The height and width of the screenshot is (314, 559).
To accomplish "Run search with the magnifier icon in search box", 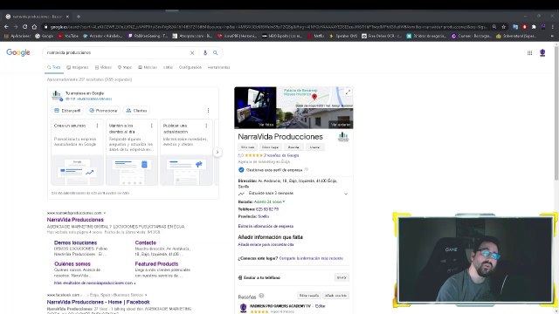I will click(216, 52).
